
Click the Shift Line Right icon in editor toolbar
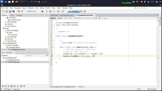click(96, 18)
